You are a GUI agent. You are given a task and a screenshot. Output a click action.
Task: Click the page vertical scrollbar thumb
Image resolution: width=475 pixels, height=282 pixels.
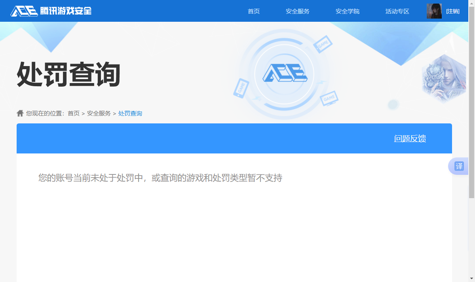click(471, 102)
